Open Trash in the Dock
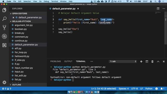Screen dimensions: 167x94 click(98, 92)
